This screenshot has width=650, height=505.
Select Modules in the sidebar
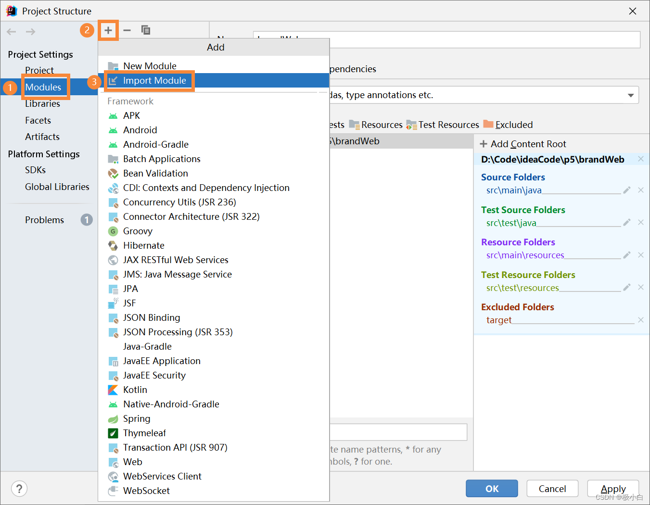[x=43, y=87]
